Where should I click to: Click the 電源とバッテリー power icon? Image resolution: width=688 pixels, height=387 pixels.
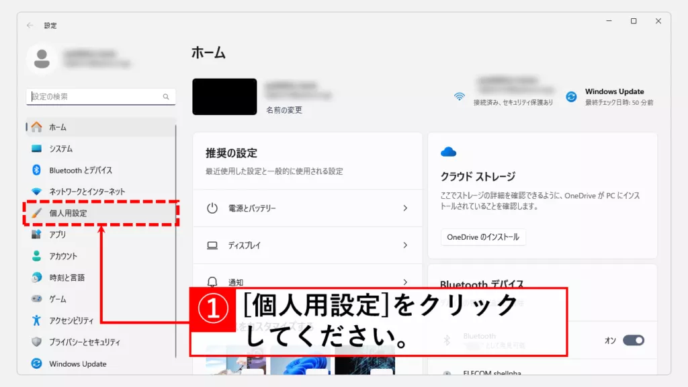(x=212, y=208)
